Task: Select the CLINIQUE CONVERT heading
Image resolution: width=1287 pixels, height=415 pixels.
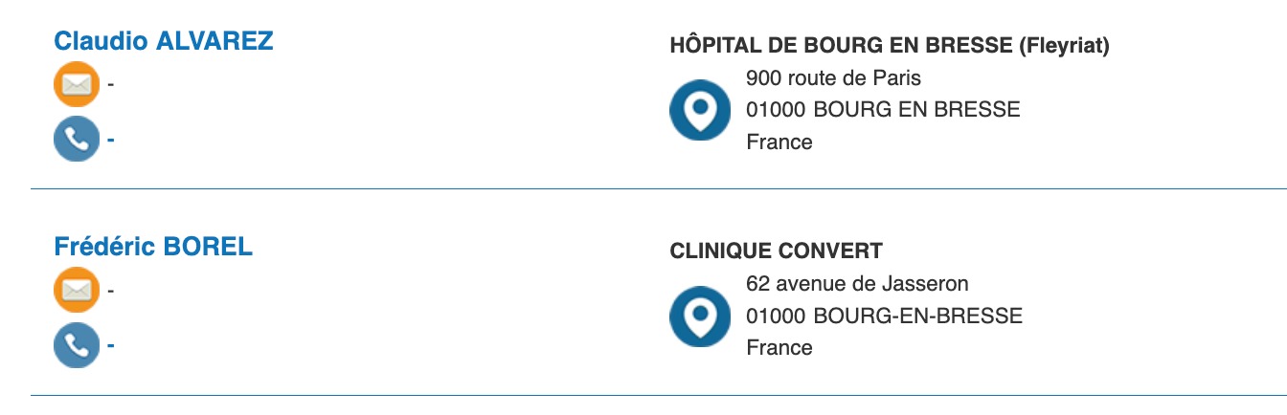Action: (776, 251)
